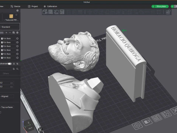Click the AMS sync icon above filaments
The image size is (177, 133).
pos(14,33)
